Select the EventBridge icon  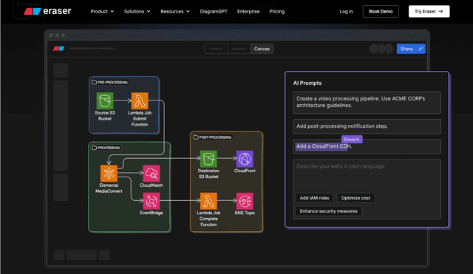(x=151, y=201)
